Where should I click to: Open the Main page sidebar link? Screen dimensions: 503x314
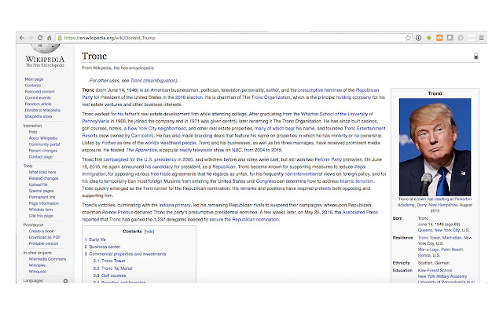click(34, 79)
